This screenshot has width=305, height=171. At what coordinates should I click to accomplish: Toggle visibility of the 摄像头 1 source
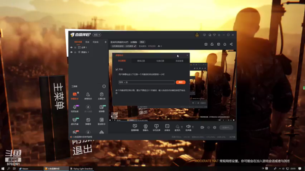(x=71, y=52)
